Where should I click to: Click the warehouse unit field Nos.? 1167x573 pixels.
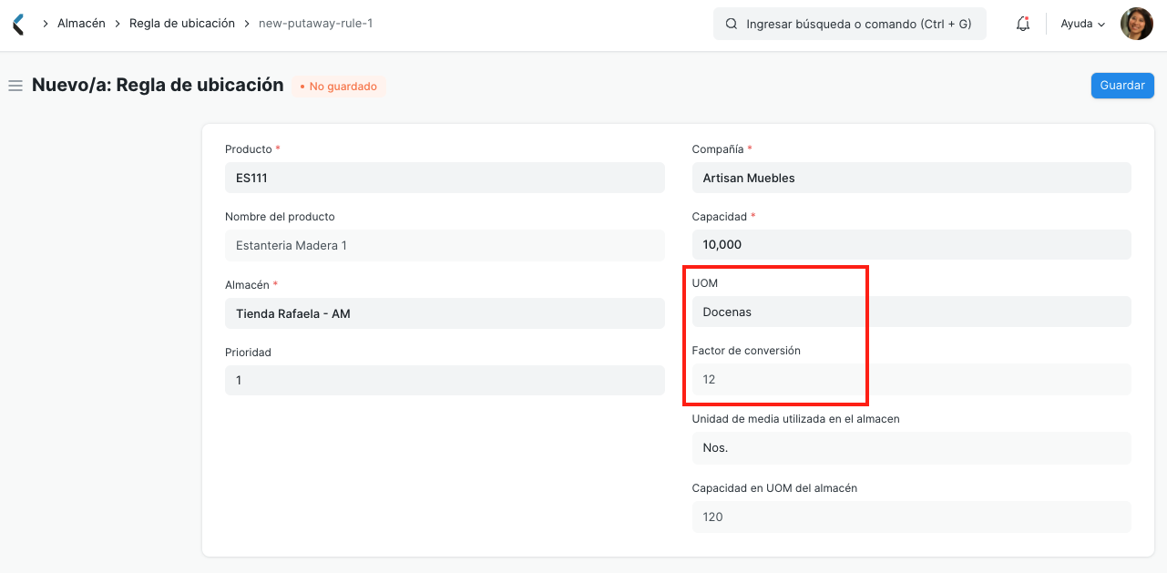[911, 448]
